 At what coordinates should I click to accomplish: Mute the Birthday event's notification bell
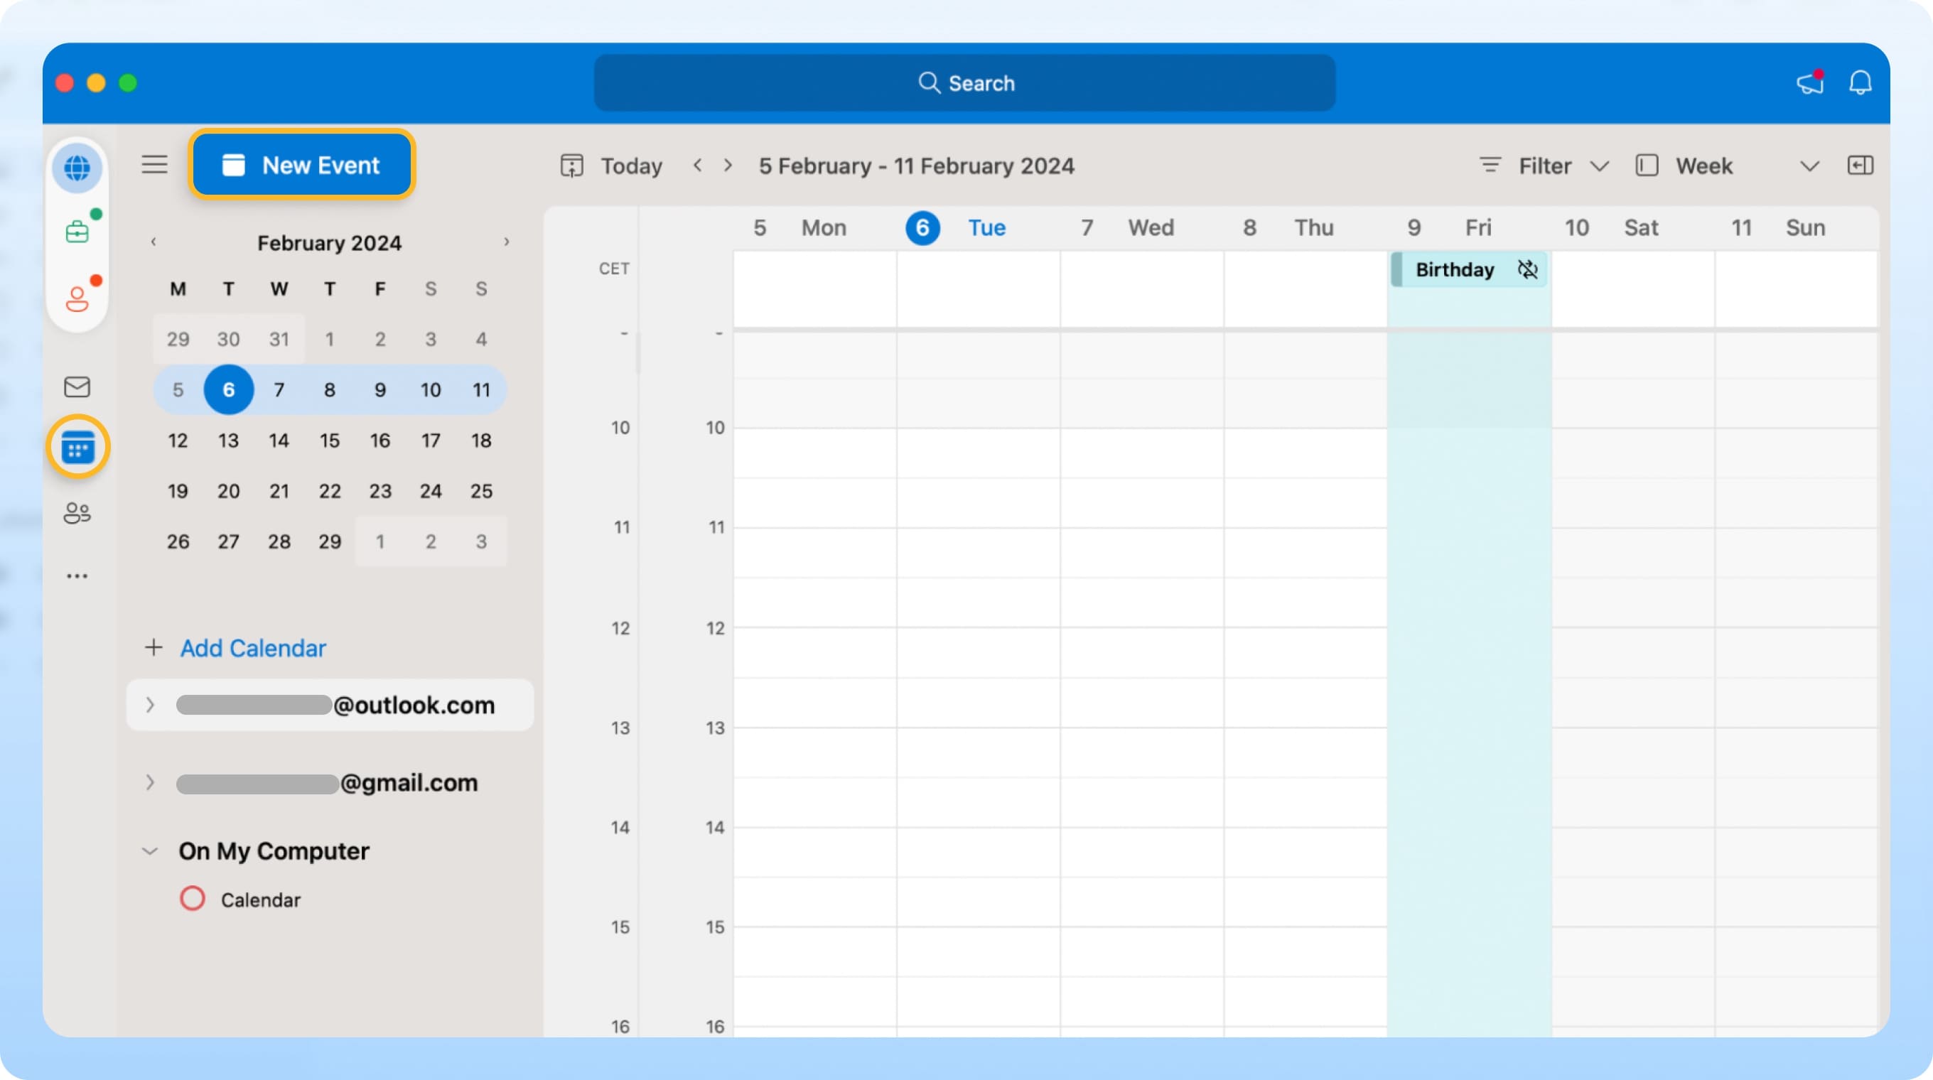[1529, 269]
